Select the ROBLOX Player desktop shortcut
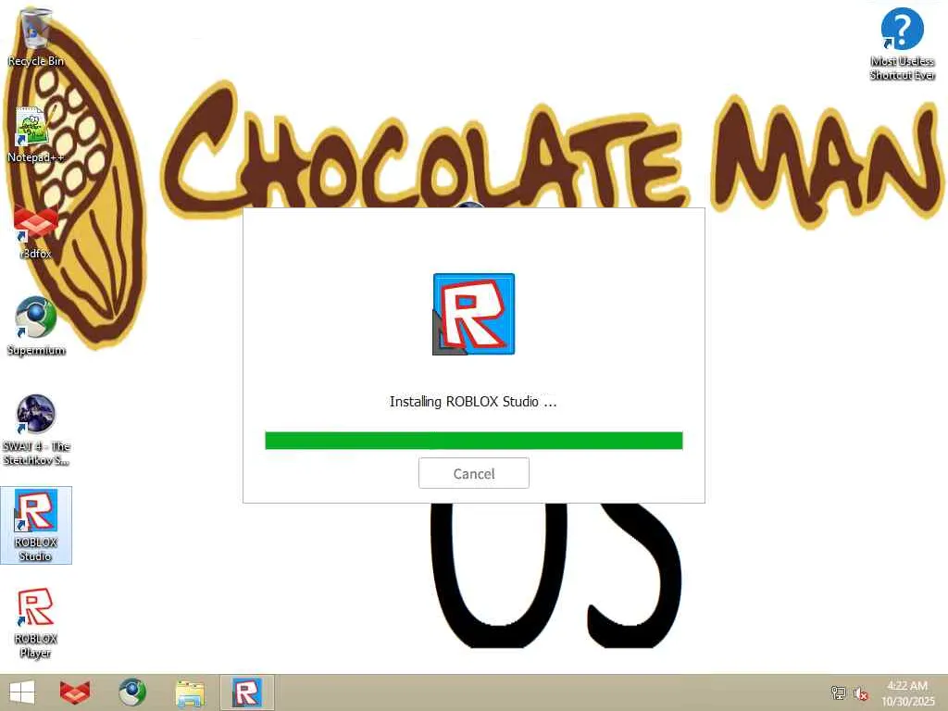Screen dimensions: 948x711 (36, 623)
